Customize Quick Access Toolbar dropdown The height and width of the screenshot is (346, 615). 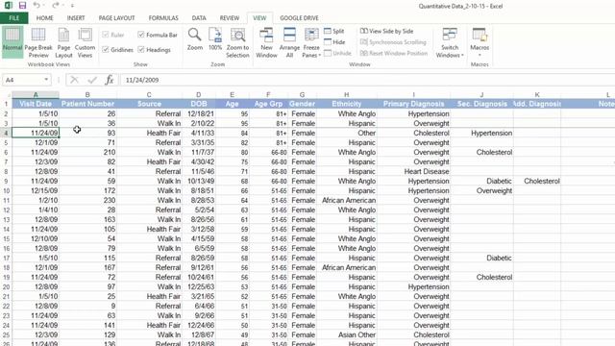[73, 6]
